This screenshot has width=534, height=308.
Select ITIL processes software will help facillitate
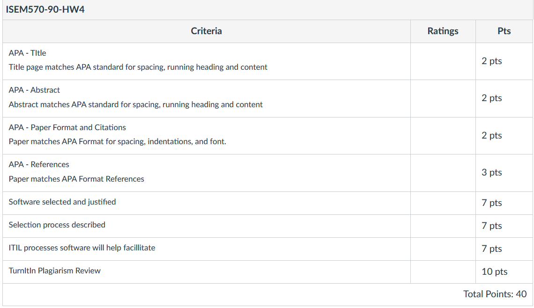[x=82, y=248]
